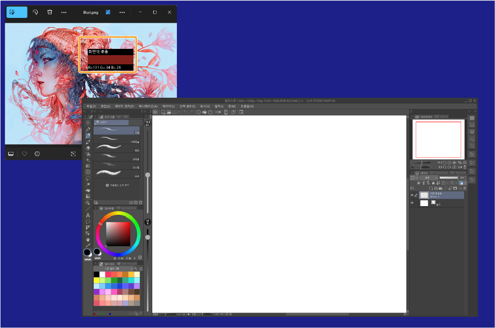The image size is (495, 328).
Task: Click the Undo arrow in command bar
Action: click(186, 112)
